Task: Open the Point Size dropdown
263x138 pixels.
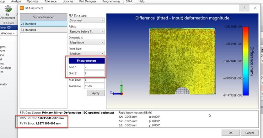Action: pyautogui.click(x=86, y=54)
